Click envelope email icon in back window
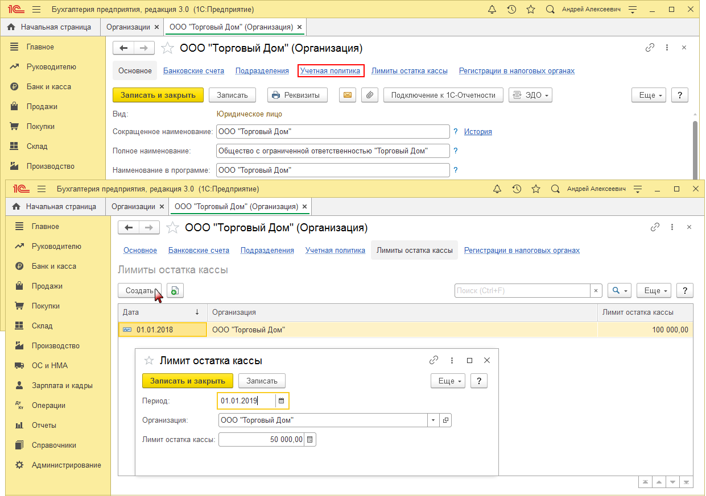The height and width of the screenshot is (496, 706). tap(348, 95)
